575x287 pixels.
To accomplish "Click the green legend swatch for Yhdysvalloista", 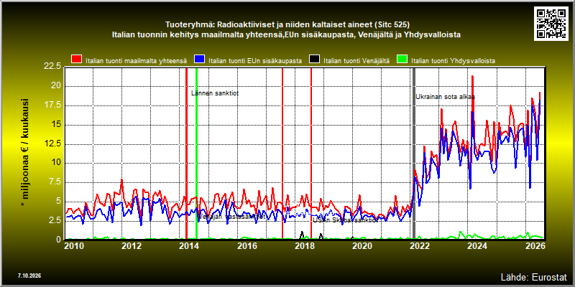I will tap(402, 59).
